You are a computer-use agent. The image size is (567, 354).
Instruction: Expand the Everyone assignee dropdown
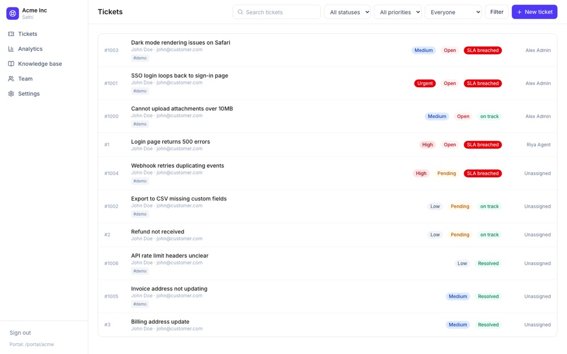[x=453, y=12]
